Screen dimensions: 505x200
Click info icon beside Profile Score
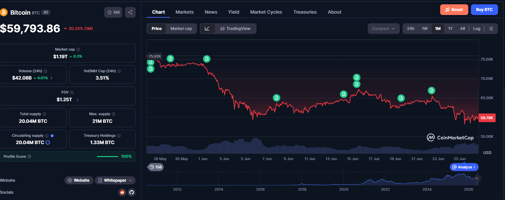(x=29, y=156)
